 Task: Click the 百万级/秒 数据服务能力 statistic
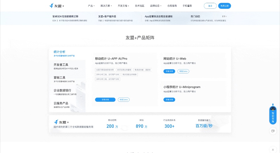[204, 124]
